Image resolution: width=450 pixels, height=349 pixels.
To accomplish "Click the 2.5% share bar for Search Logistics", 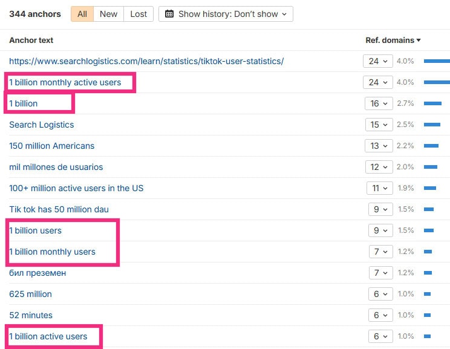I will [432, 125].
